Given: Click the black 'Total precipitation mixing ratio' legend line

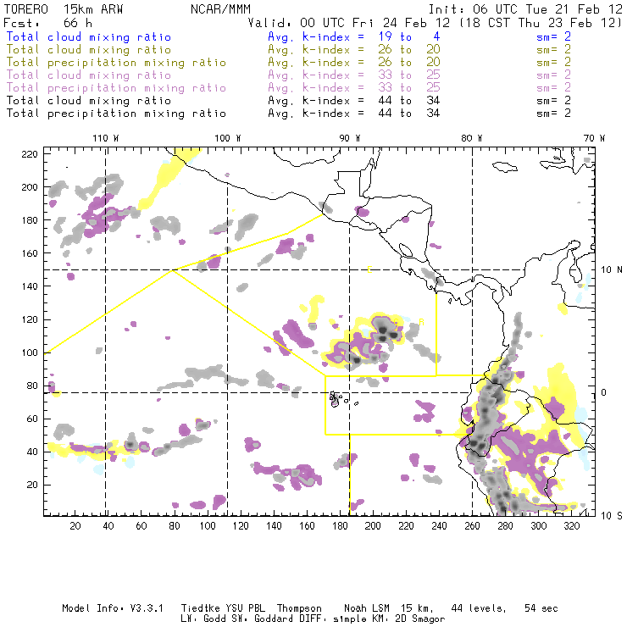Looking at the screenshot, I should coord(116,114).
